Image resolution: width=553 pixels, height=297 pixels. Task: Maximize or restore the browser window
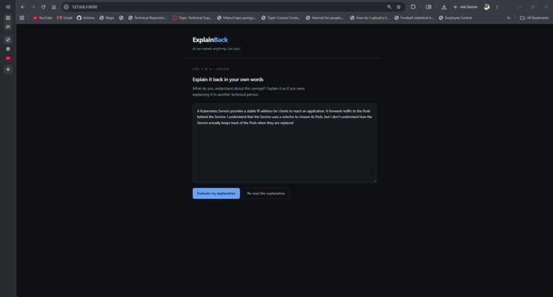point(533,7)
